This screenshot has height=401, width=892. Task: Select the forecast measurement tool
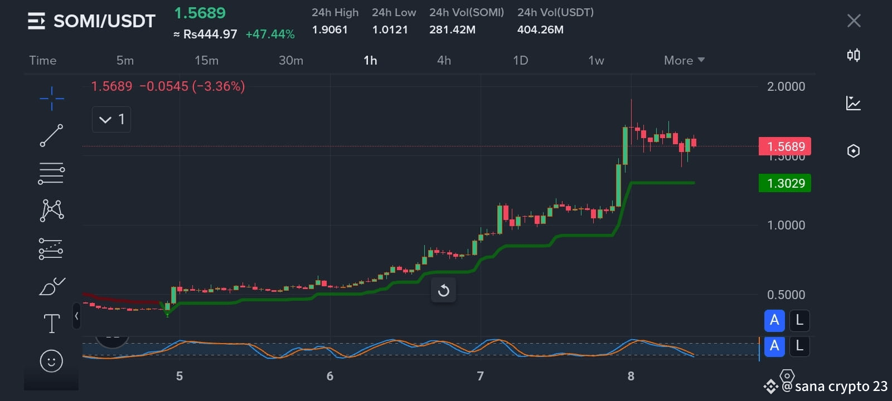(51, 248)
